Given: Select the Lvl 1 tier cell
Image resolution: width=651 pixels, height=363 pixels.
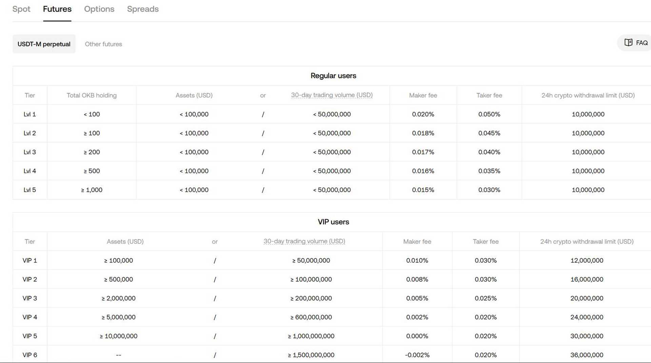Looking at the screenshot, I should pyautogui.click(x=30, y=114).
